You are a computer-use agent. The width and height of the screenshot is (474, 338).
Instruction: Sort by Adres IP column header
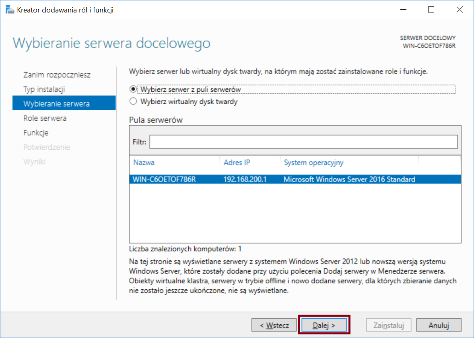[x=237, y=162]
